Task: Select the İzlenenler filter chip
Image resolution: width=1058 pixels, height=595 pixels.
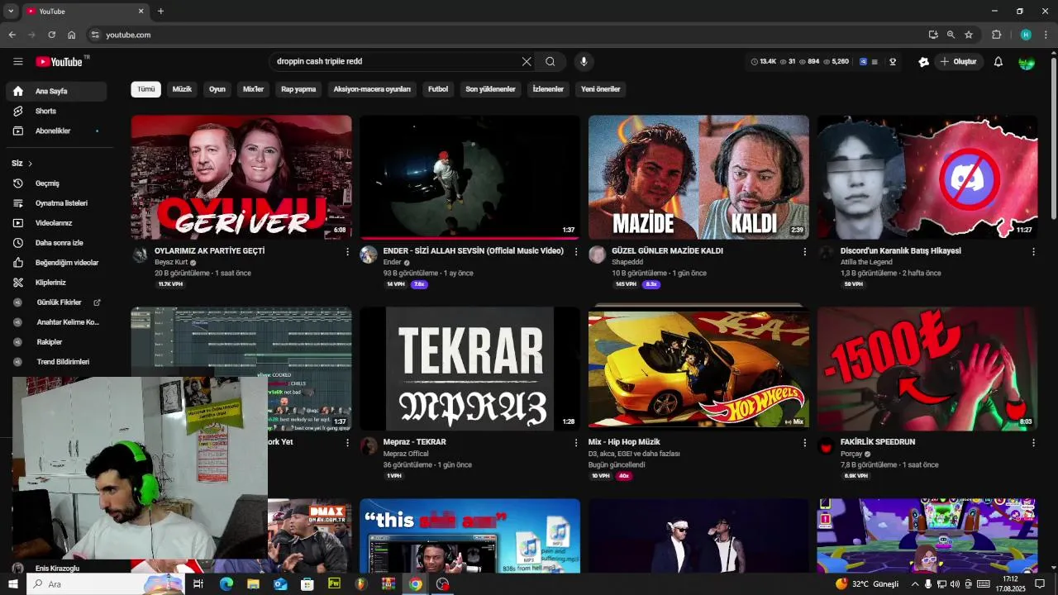Action: click(x=548, y=89)
